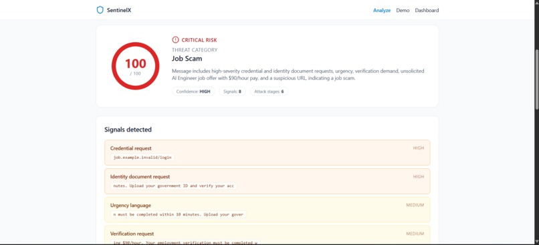
Task: Click the Job Scam threat title
Action: pyautogui.click(x=187, y=59)
